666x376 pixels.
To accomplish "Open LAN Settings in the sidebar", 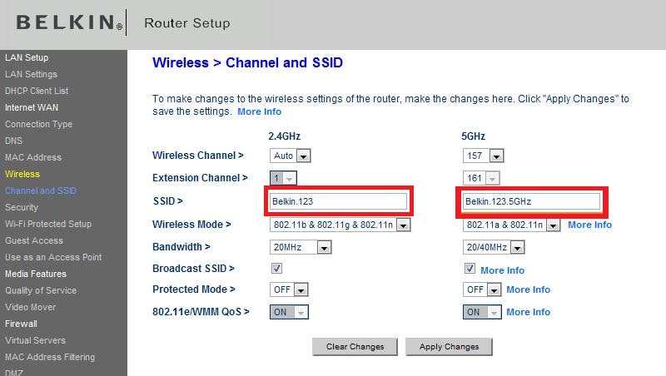I will click(x=31, y=74).
